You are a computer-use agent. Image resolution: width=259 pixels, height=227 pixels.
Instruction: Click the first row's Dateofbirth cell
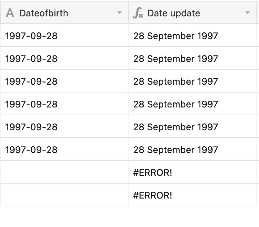click(x=31, y=36)
